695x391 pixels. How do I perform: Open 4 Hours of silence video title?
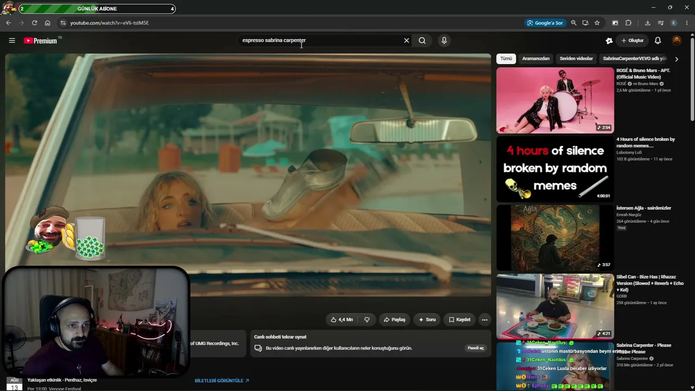pyautogui.click(x=646, y=143)
